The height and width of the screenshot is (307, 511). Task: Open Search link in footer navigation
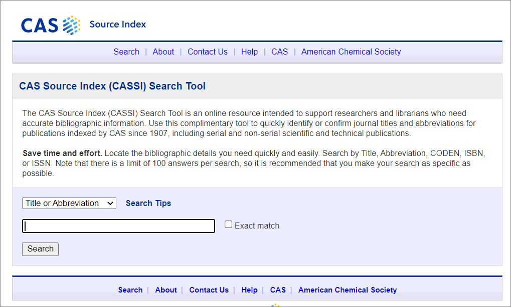coord(130,290)
